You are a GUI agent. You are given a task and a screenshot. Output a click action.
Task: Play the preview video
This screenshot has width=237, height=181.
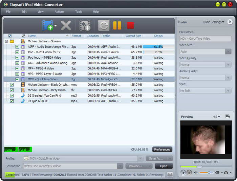[x=183, y=173]
